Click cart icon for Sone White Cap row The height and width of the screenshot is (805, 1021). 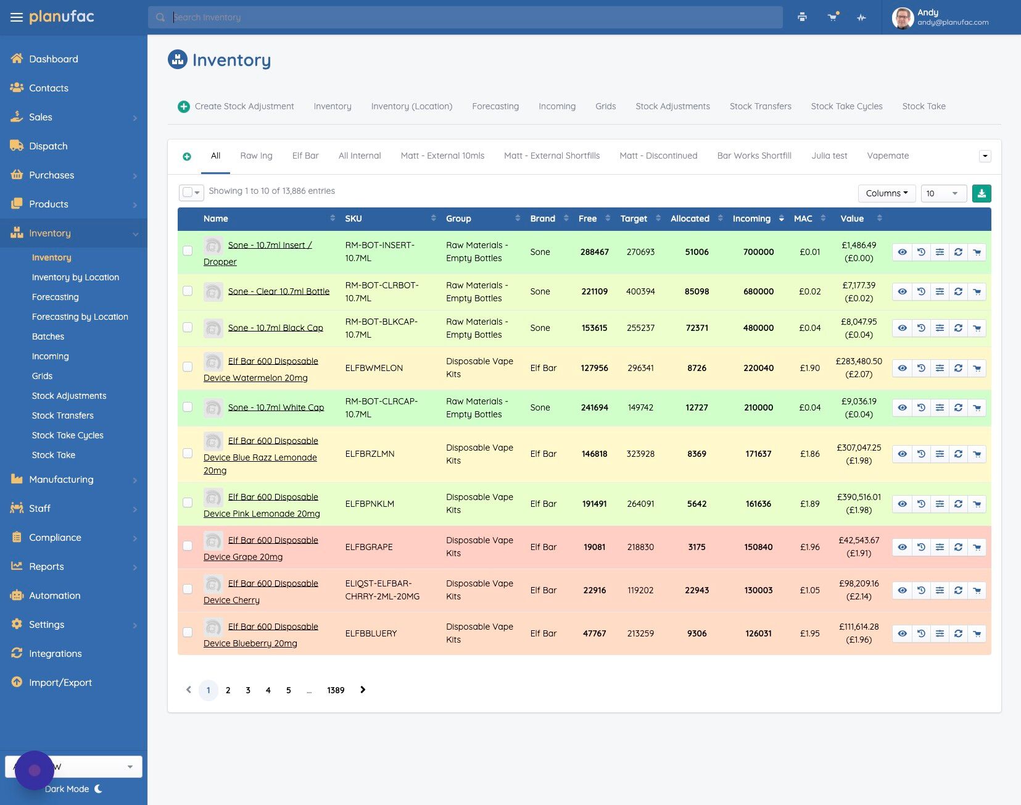[x=977, y=407]
